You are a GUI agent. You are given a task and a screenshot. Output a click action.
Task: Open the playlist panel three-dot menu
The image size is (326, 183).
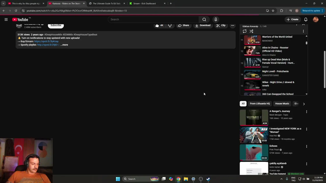(x=303, y=31)
